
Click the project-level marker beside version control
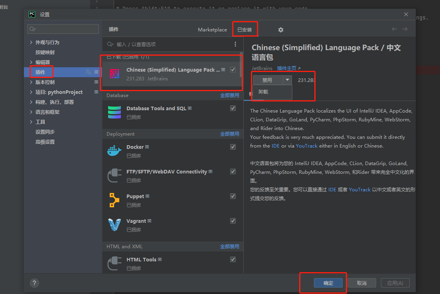point(96,82)
